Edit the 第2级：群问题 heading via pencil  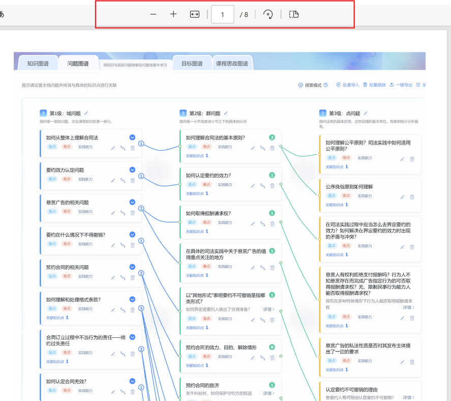click(226, 113)
